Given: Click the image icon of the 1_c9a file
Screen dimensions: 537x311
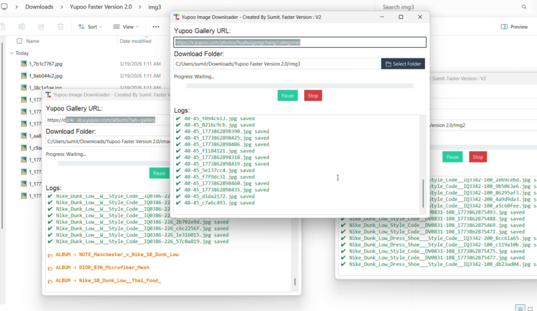Looking at the screenshot, I should pyautogui.click(x=23, y=148).
